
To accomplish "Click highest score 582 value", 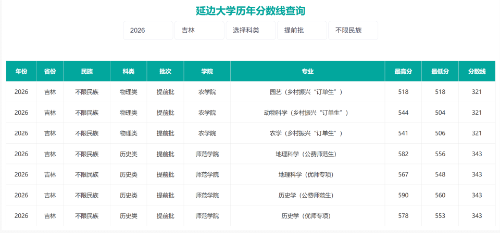I will point(403,154).
